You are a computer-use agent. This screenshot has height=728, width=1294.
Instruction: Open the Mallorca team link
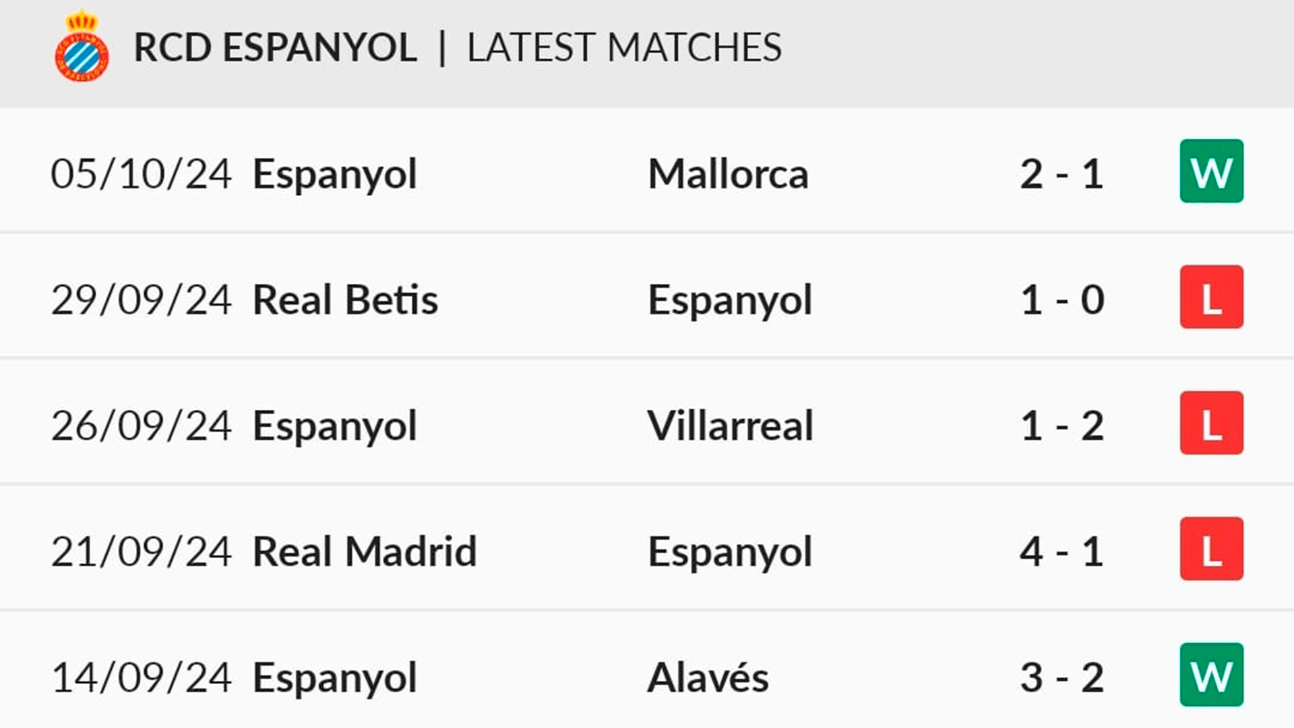pos(728,174)
